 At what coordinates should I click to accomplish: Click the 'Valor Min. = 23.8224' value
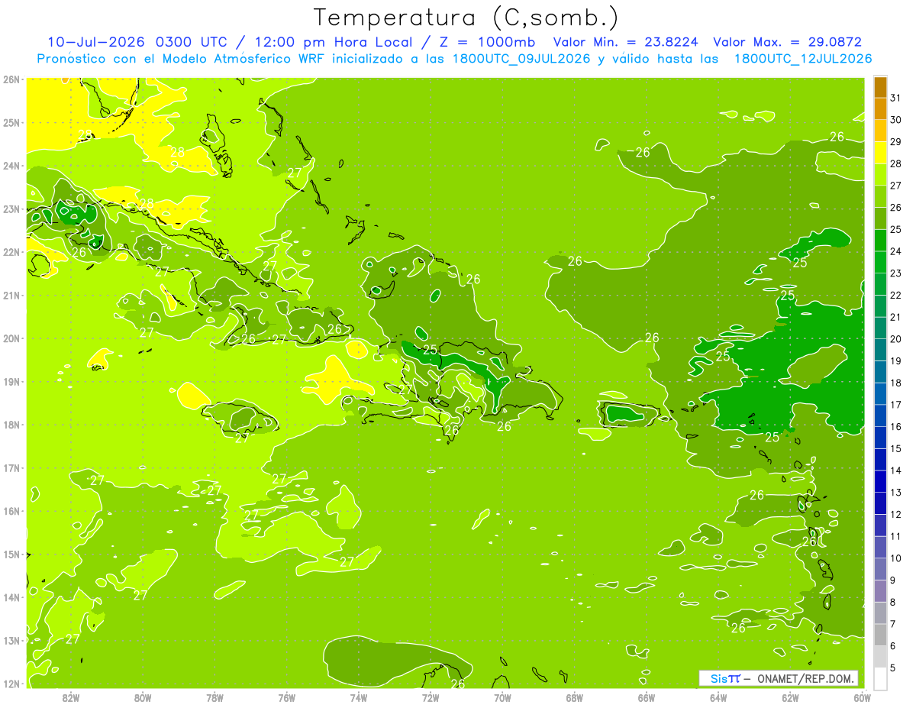point(625,42)
